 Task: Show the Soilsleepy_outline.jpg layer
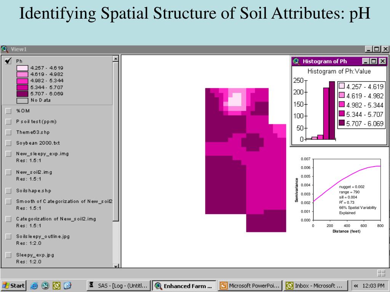[x=8, y=236]
